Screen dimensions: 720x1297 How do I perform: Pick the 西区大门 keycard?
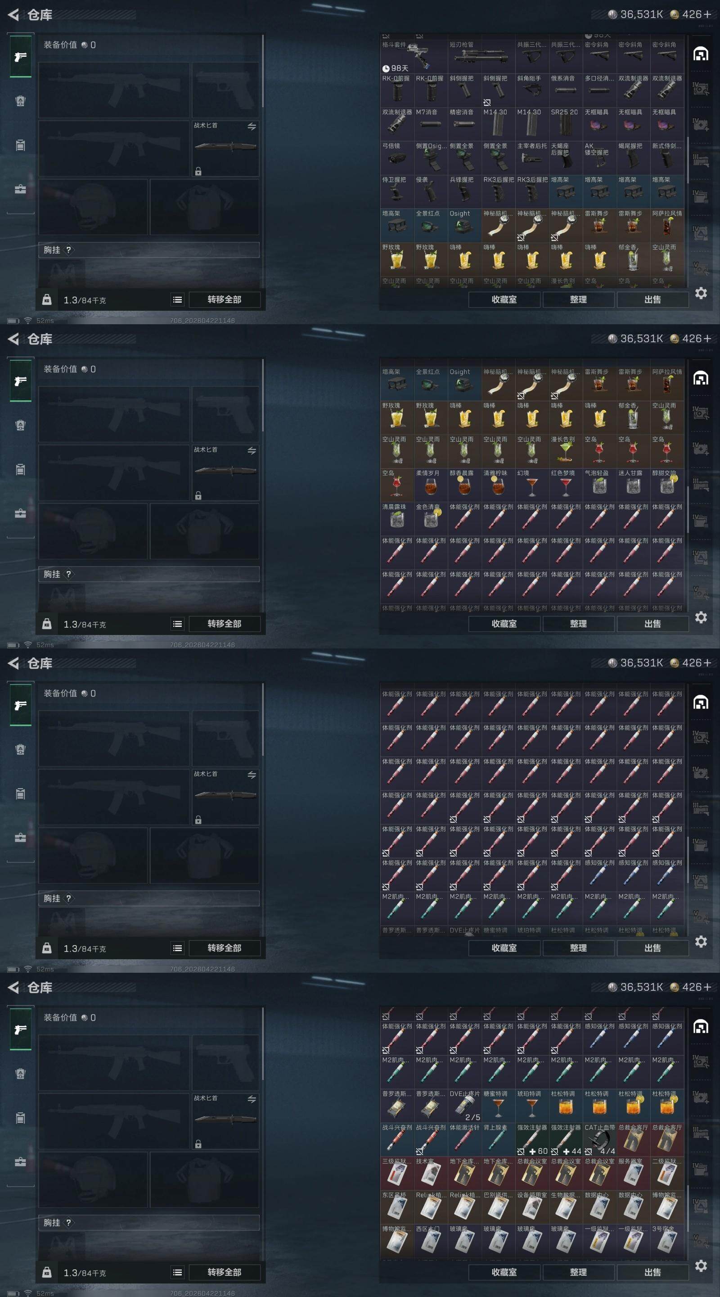tap(431, 1241)
